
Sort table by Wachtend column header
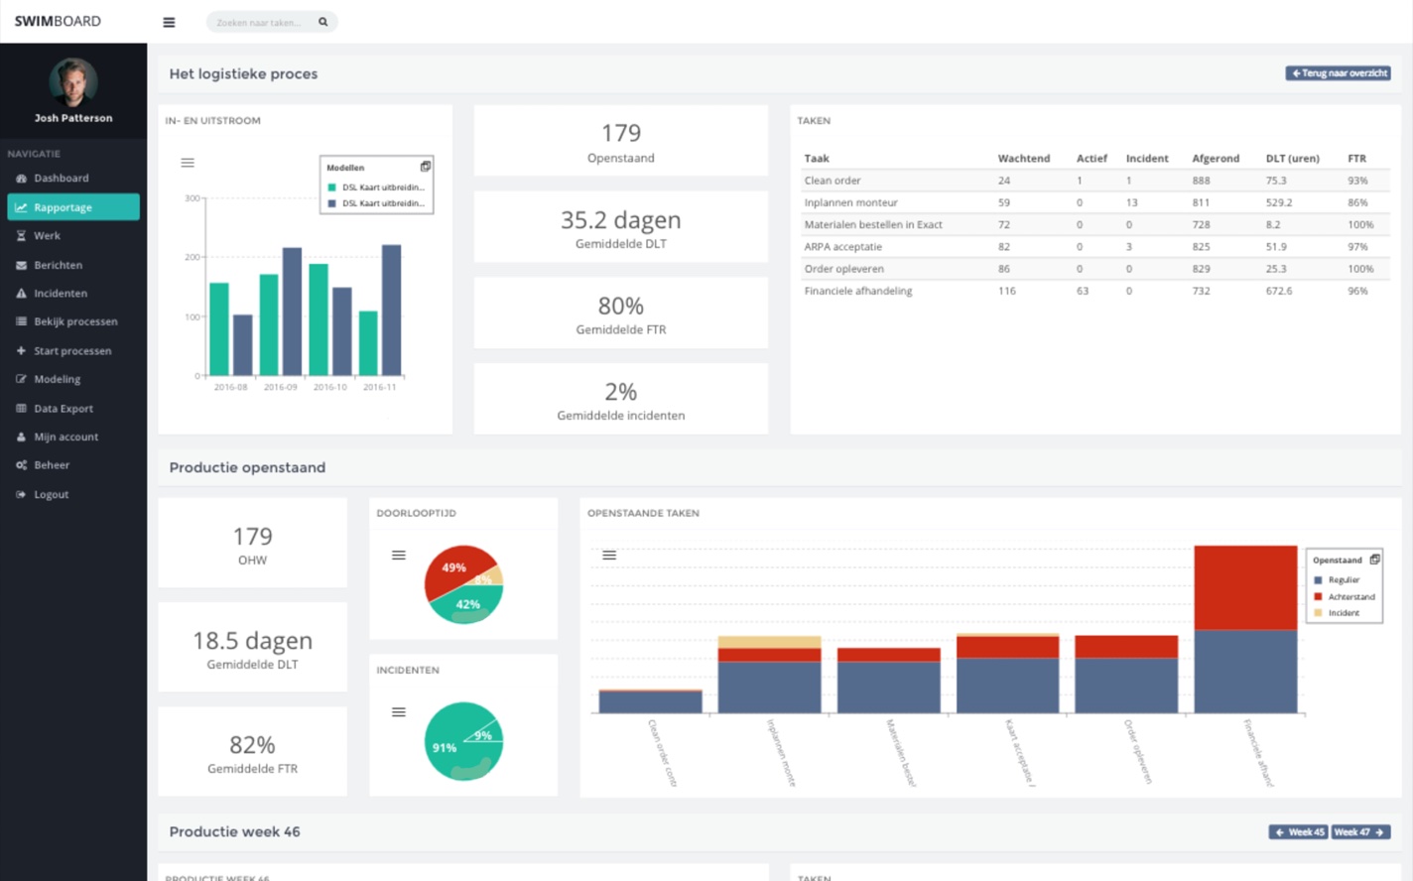[1023, 159]
